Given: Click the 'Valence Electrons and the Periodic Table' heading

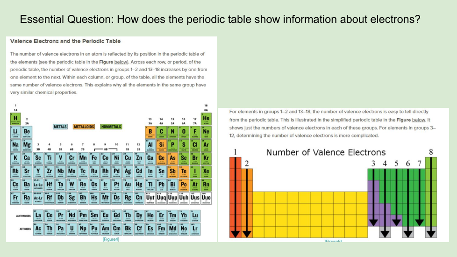Looking at the screenshot, I should 65,41.
